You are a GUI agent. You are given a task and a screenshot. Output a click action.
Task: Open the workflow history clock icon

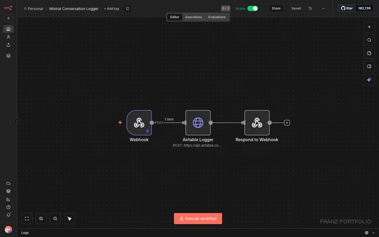coord(310,9)
